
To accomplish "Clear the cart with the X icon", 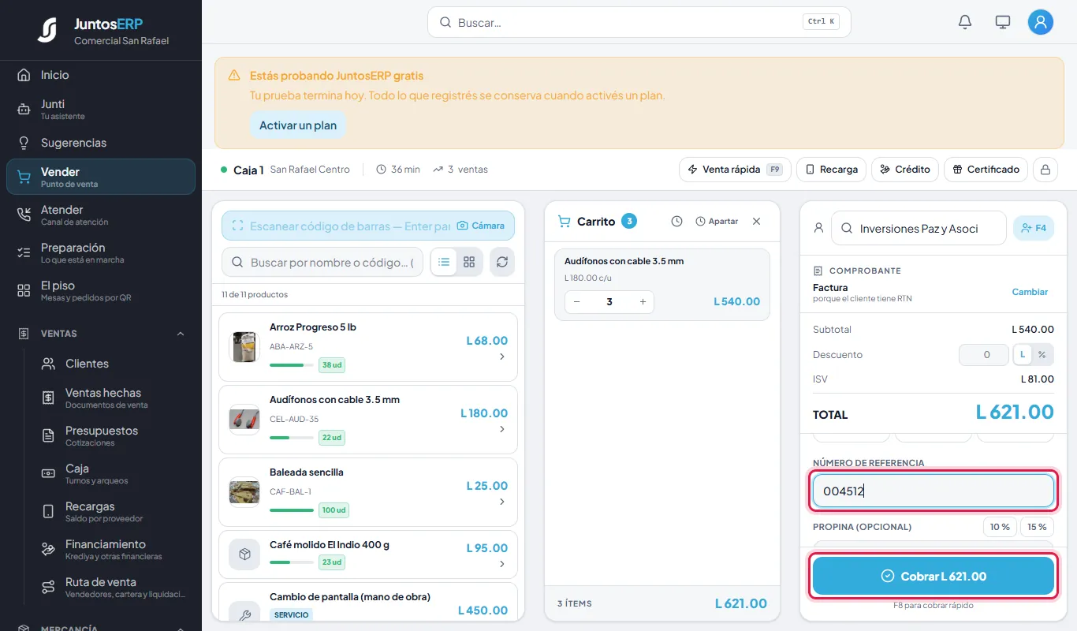I will (757, 222).
